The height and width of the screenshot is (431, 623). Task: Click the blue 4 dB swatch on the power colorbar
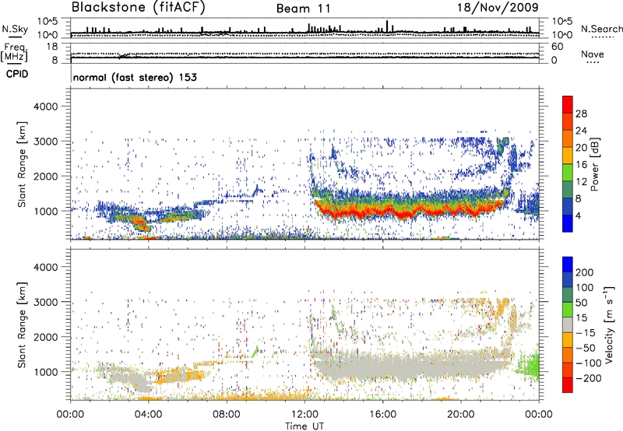coord(568,223)
